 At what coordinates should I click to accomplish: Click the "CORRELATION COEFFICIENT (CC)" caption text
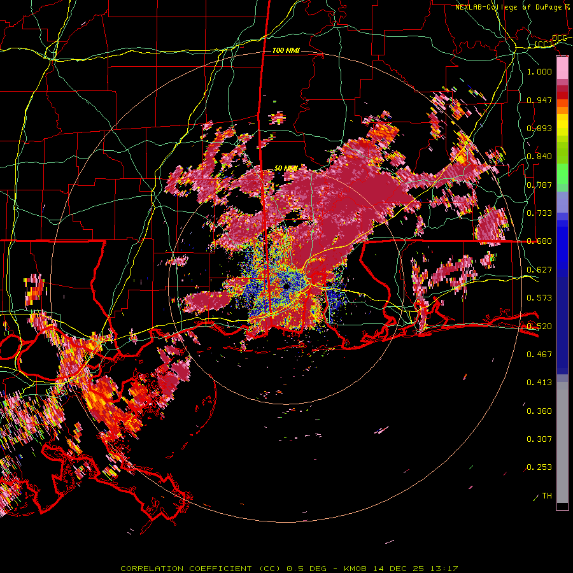(x=201, y=569)
